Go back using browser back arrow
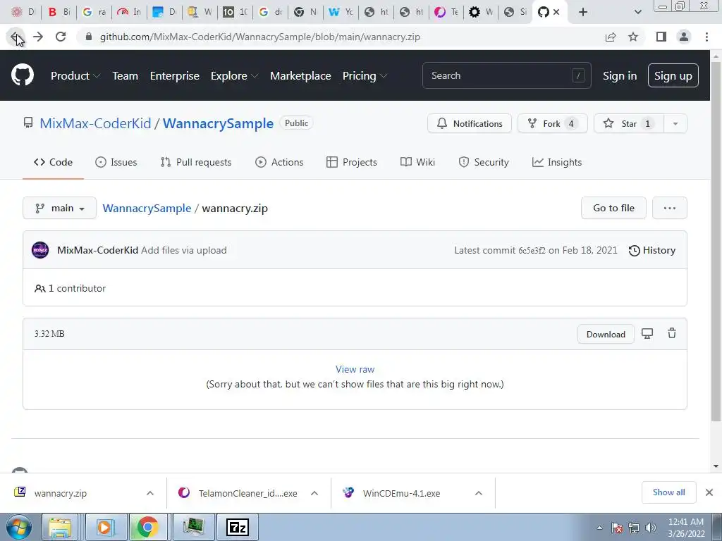 click(x=16, y=37)
